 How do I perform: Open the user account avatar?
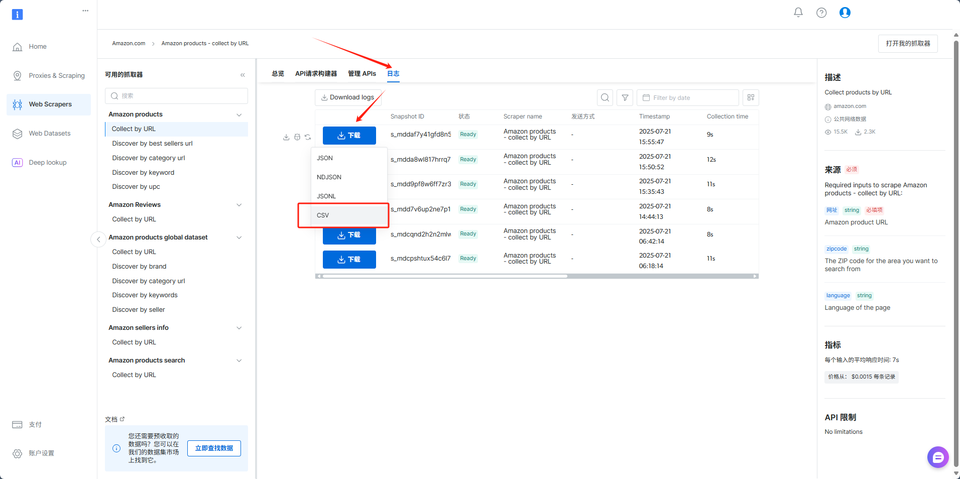pyautogui.click(x=845, y=13)
